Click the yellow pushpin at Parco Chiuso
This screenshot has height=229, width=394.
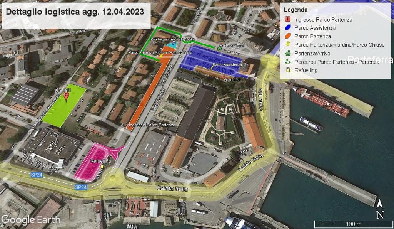coord(161,56)
